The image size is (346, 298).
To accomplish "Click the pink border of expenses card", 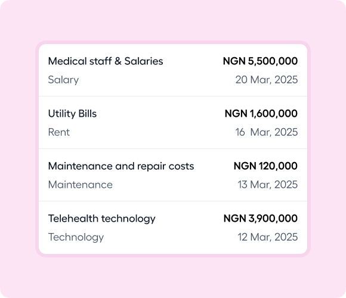I will pos(173,42).
